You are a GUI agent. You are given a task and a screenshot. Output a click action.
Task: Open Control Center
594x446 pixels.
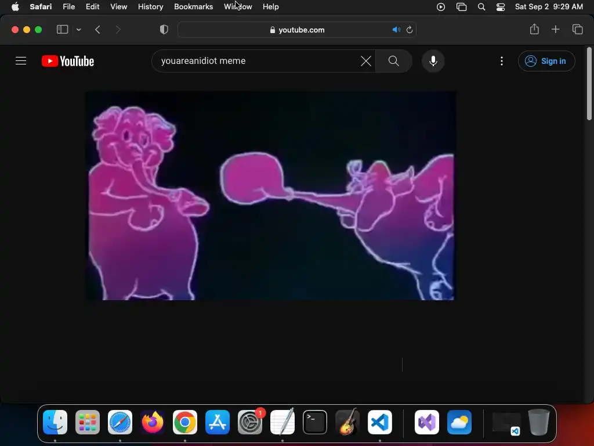(x=501, y=7)
